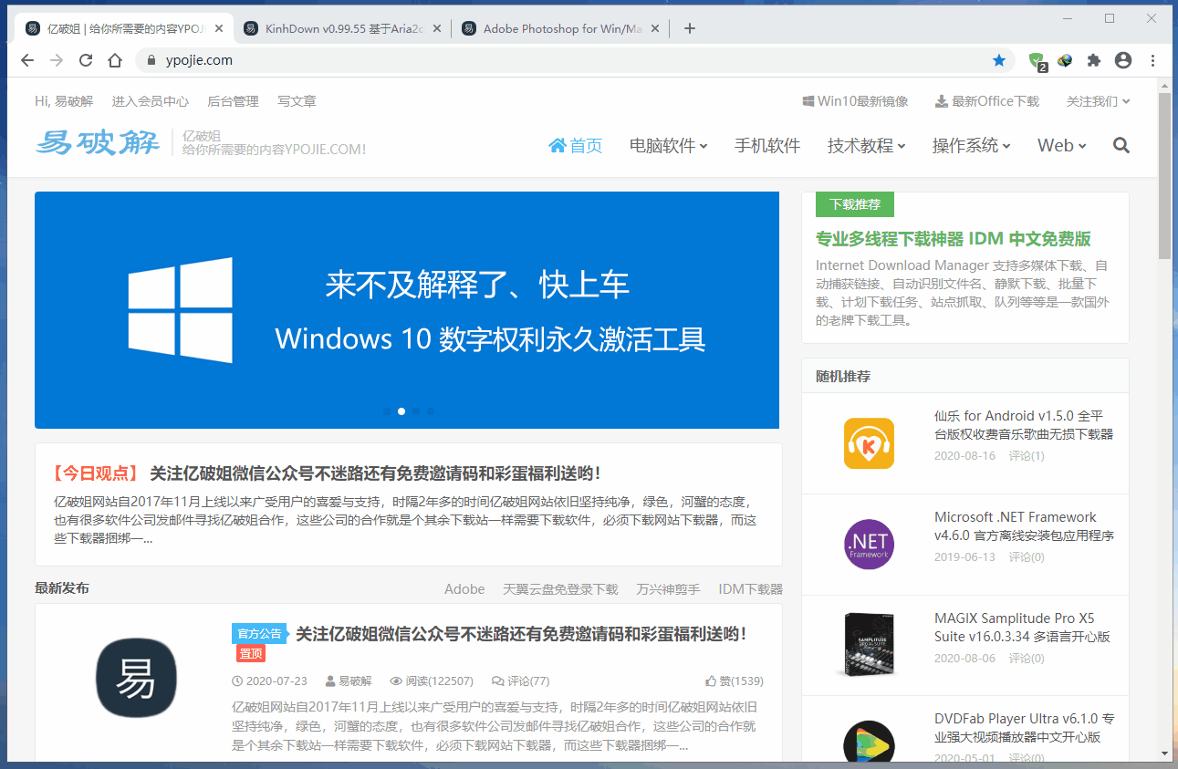This screenshot has width=1178, height=769.
Task: Click the 仙乐 for Android app thumbnail
Action: point(869,443)
